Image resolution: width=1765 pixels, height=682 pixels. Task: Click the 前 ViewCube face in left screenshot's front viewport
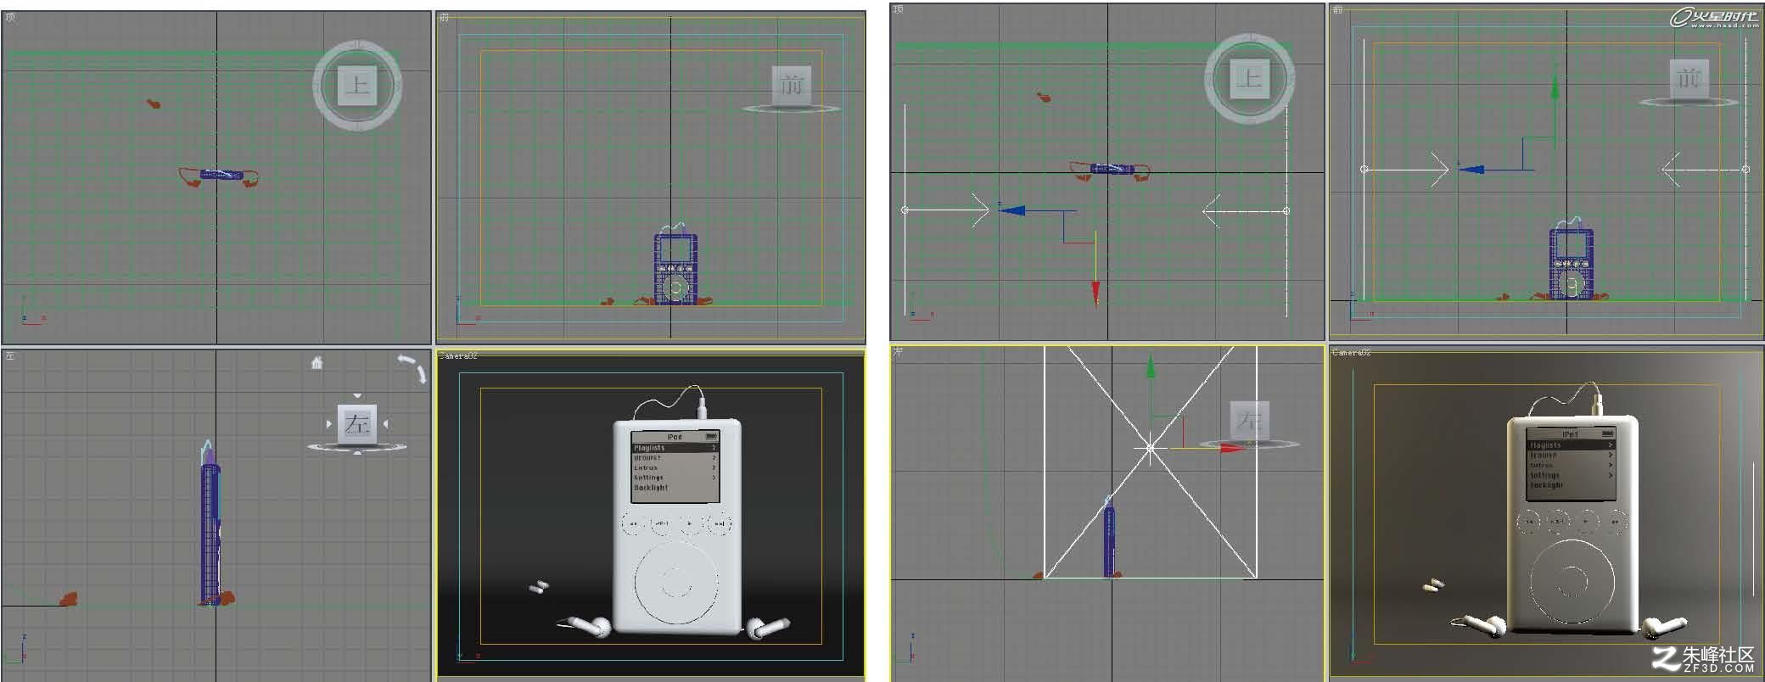coord(791,85)
